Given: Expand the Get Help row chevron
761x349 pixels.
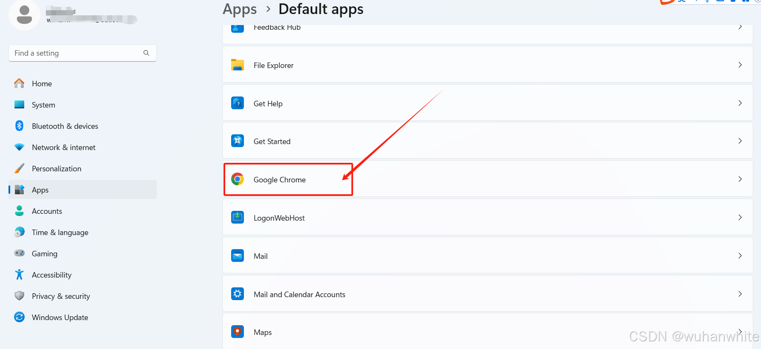Looking at the screenshot, I should point(740,103).
